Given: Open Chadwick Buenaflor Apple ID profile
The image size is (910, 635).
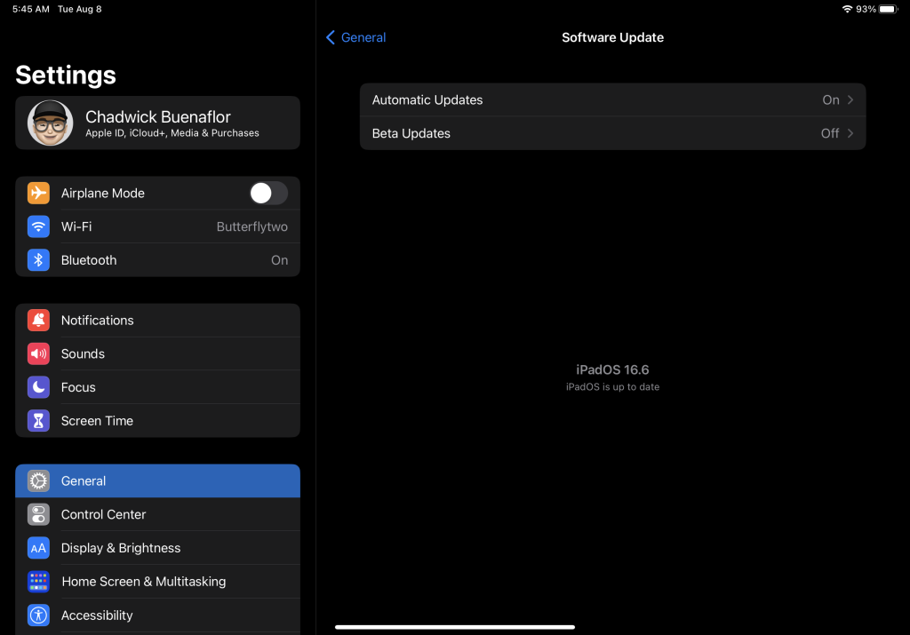Looking at the screenshot, I should (x=158, y=123).
